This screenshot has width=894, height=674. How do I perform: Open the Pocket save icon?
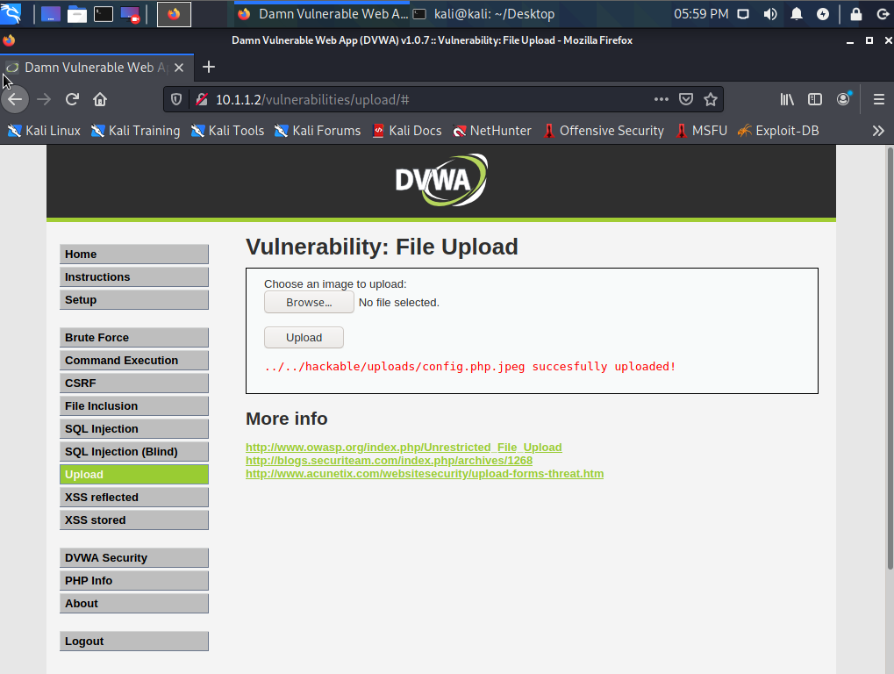tap(687, 99)
